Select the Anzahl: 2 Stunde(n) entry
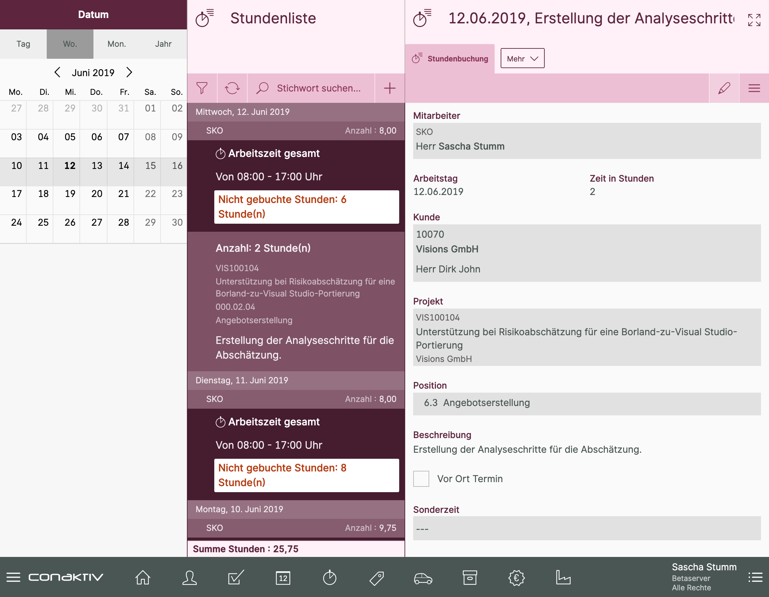Viewport: 769px width, 597px height. (x=296, y=302)
